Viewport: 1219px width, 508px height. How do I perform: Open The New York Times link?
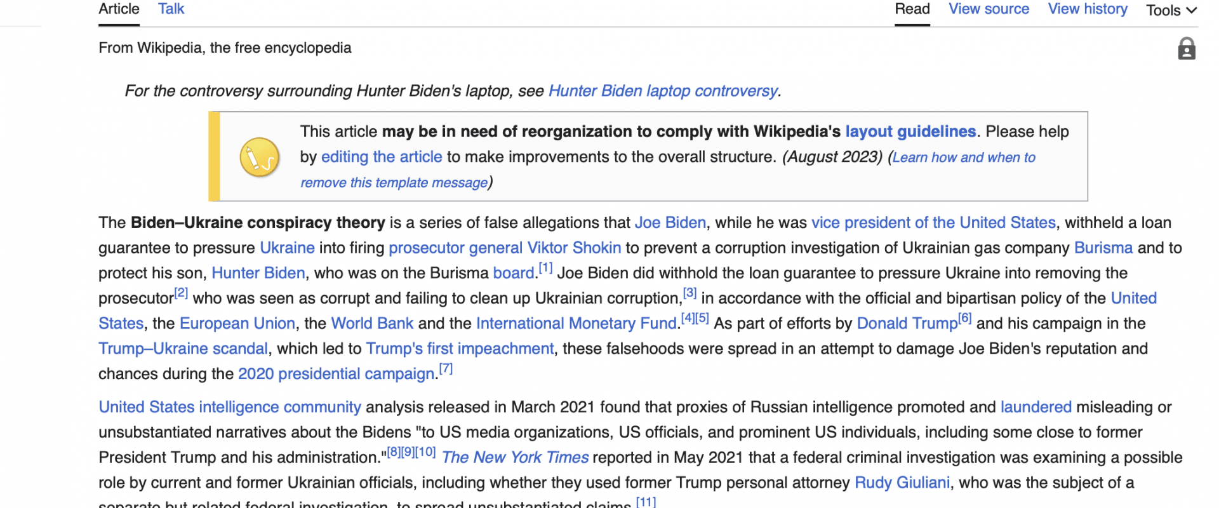(x=515, y=457)
